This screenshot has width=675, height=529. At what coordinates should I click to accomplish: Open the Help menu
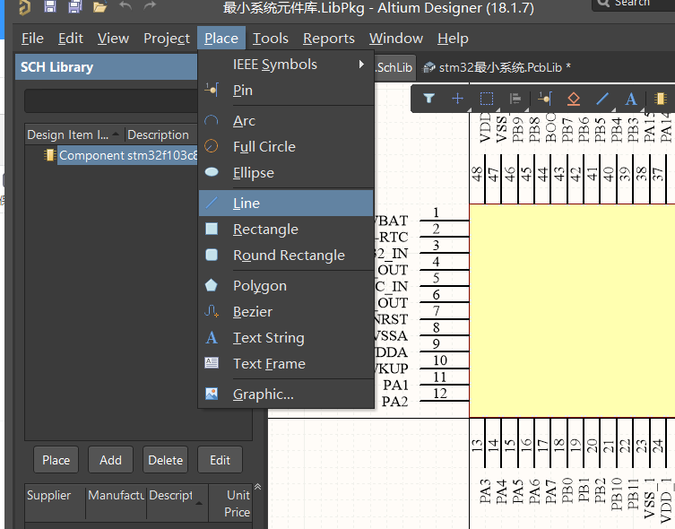pyautogui.click(x=453, y=39)
